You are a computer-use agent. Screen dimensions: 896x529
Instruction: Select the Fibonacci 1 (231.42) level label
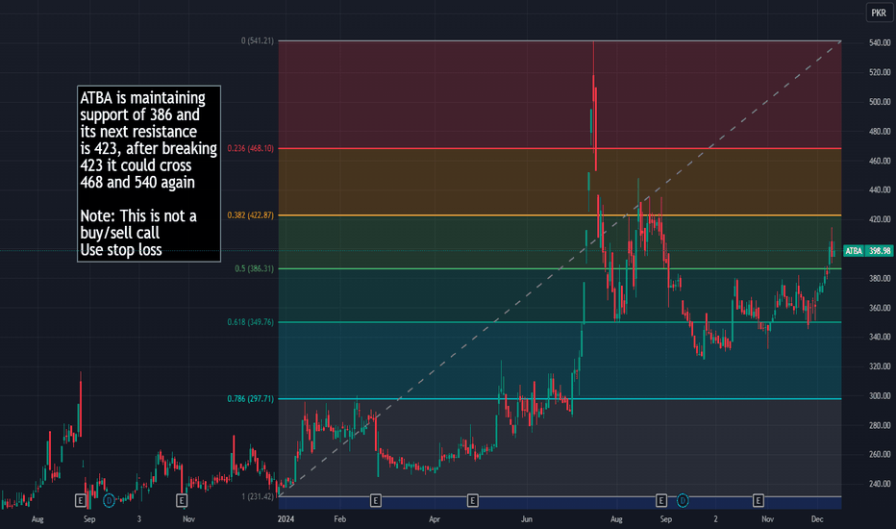pos(257,496)
